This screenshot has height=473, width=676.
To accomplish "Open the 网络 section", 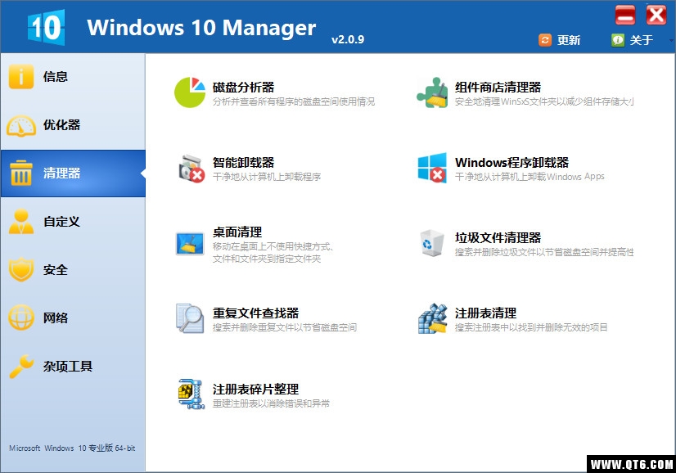I will coord(73,318).
